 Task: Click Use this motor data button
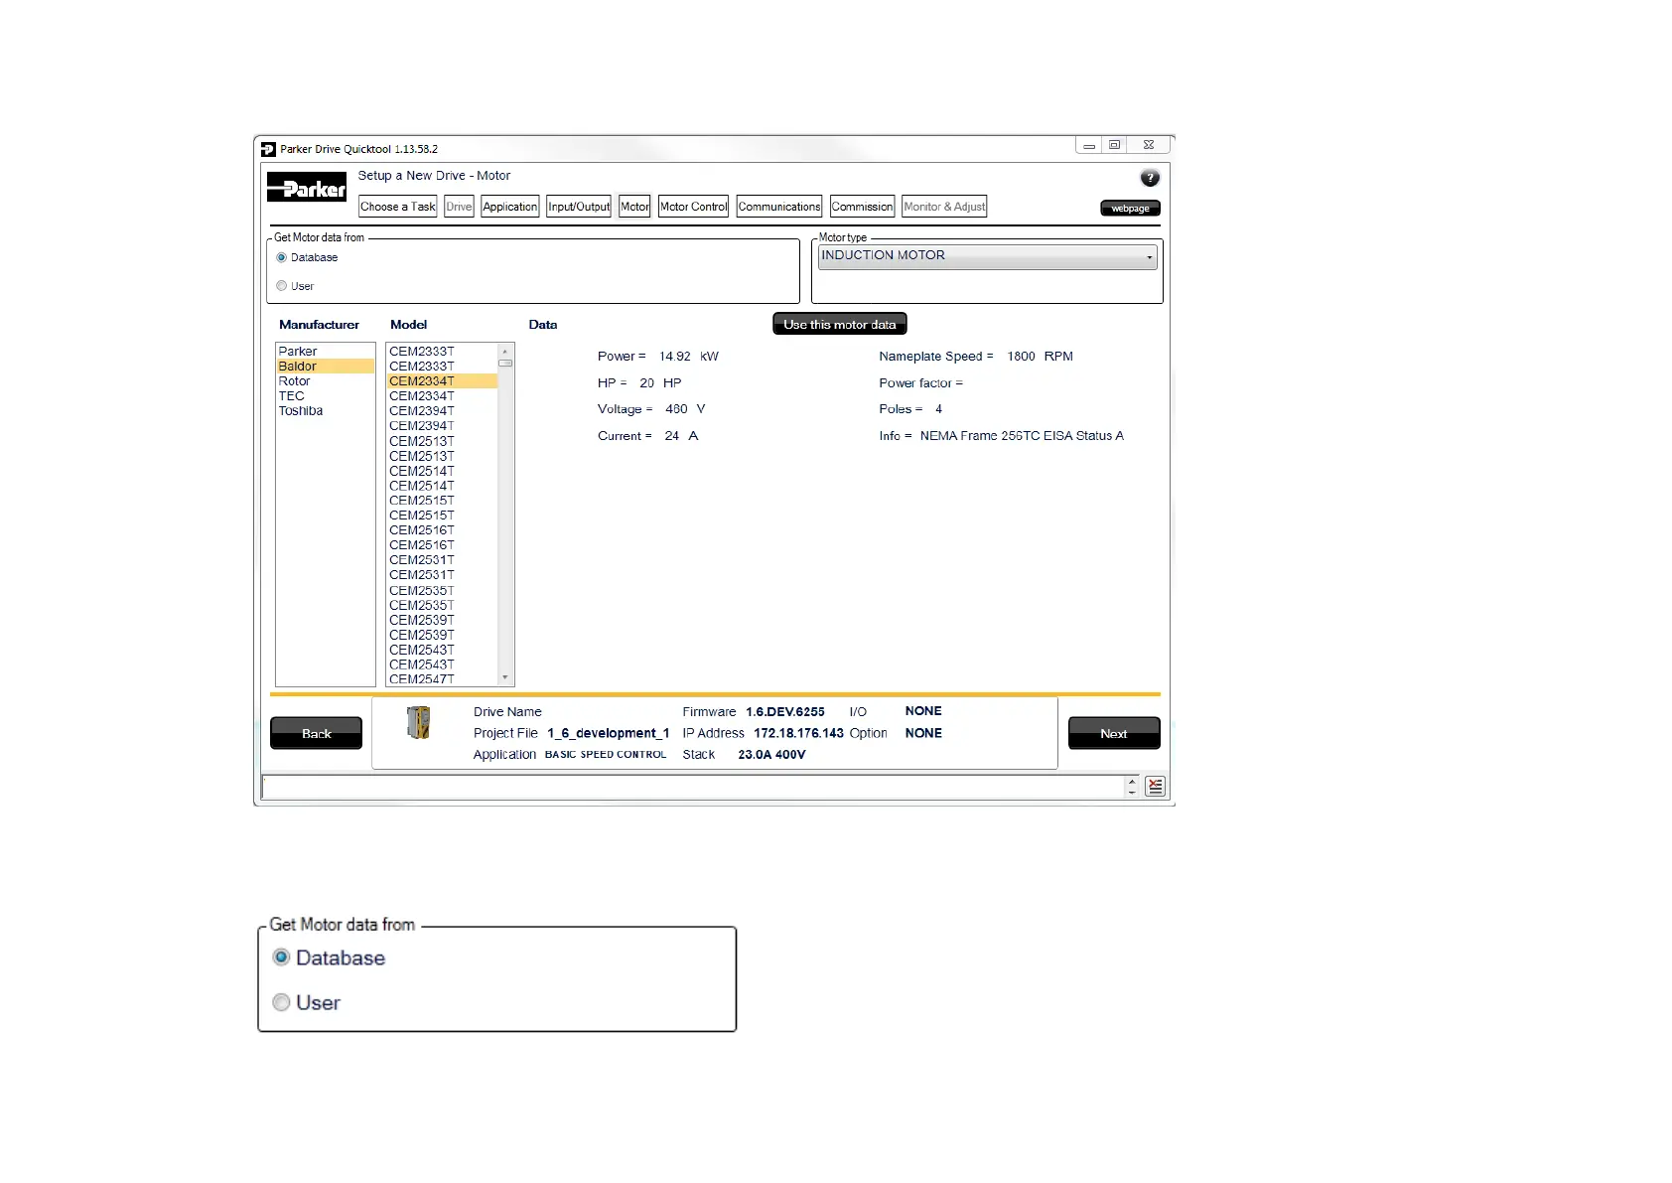pos(840,325)
